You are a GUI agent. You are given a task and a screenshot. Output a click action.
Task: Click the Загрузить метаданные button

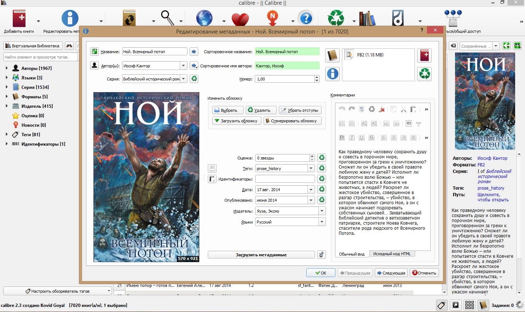261,255
